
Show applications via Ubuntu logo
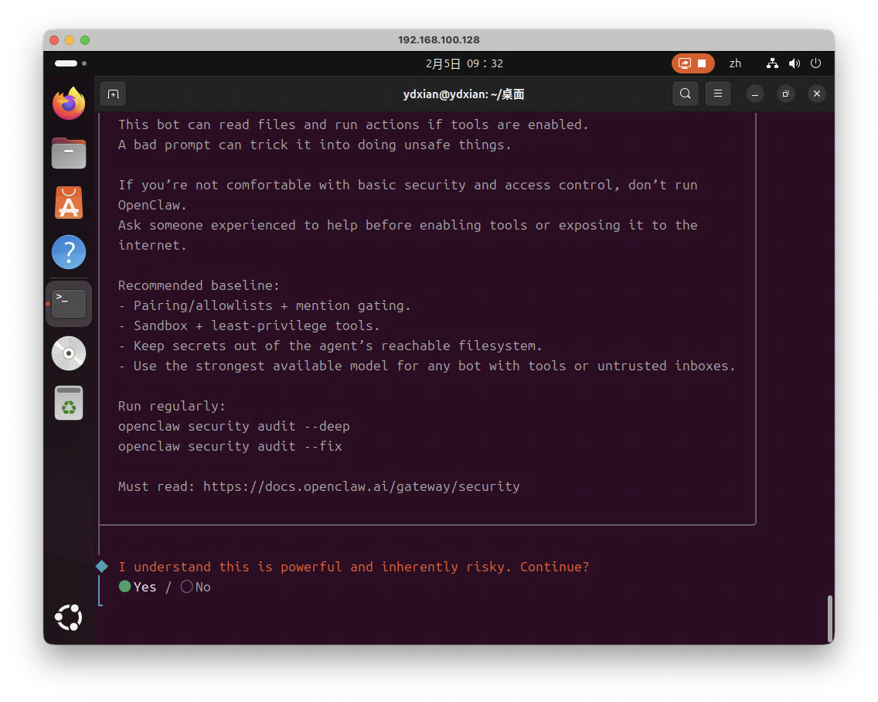(x=69, y=618)
